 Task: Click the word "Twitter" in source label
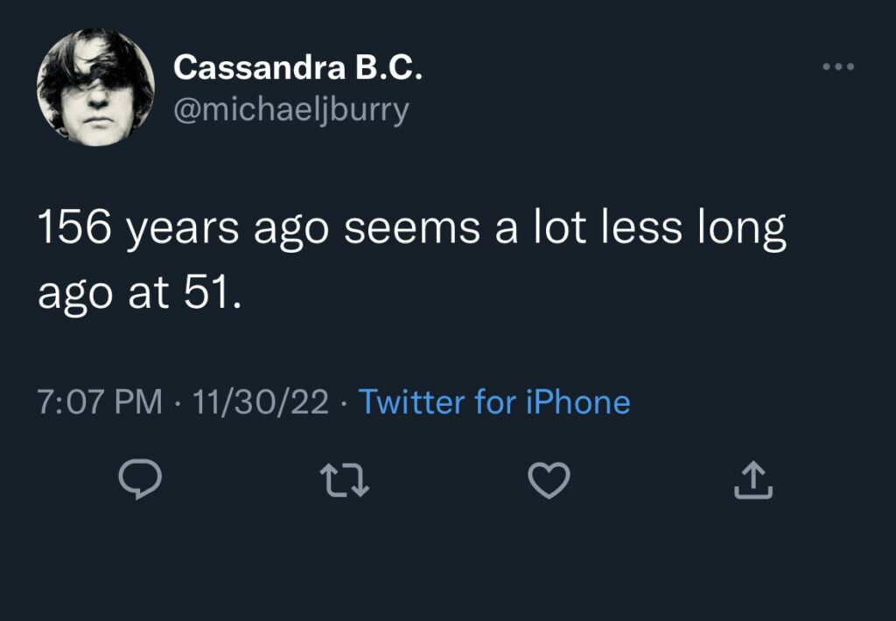click(411, 402)
